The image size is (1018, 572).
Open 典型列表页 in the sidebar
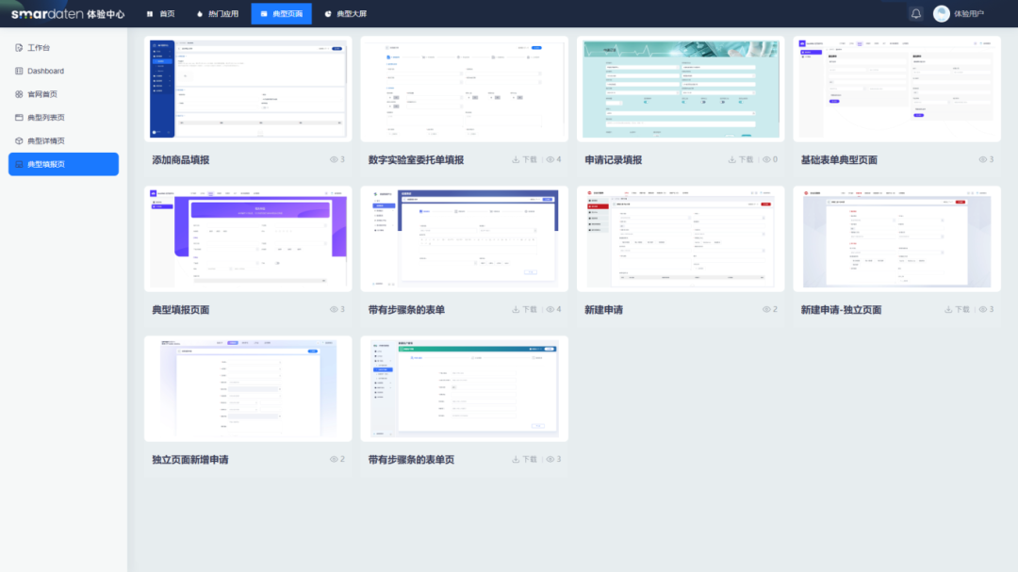[64, 118]
